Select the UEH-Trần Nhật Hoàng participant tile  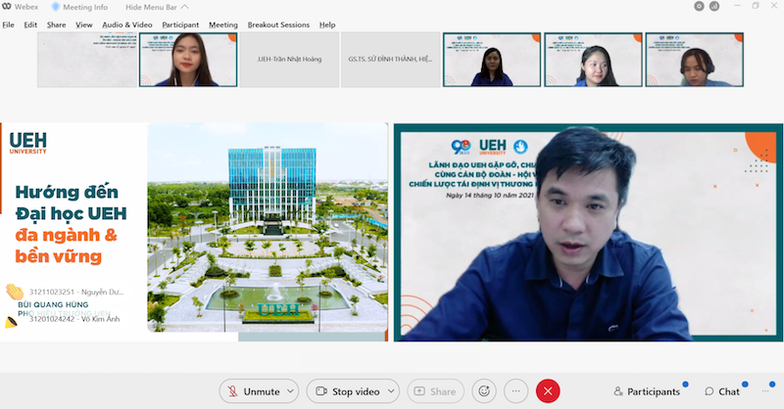tap(288, 59)
